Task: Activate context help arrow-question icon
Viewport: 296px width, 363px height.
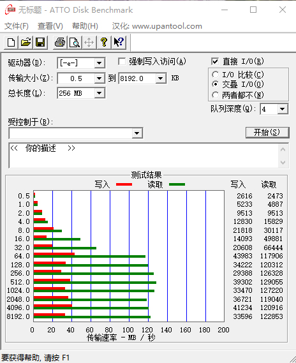Action: 119,43
